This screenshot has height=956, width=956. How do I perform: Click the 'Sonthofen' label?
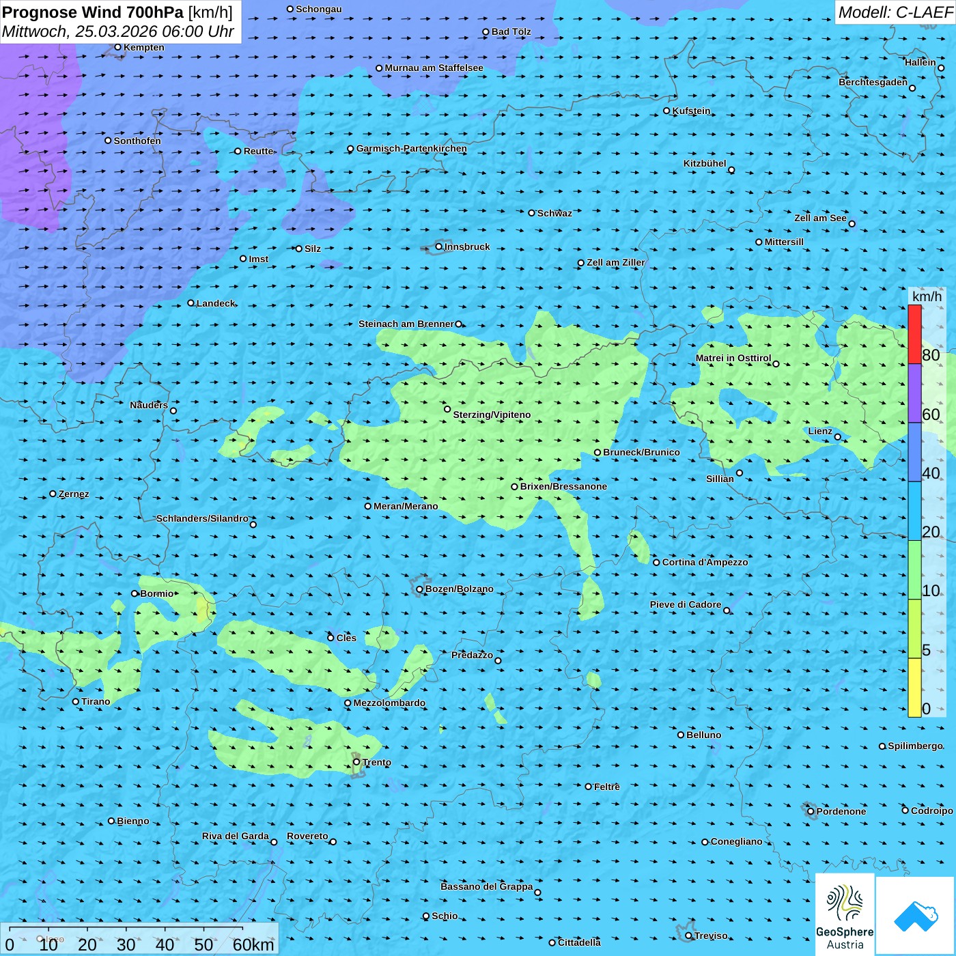coord(137,141)
